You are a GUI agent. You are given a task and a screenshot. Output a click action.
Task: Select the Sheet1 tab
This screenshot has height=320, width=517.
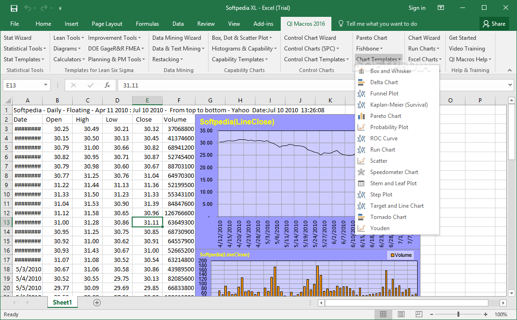click(62, 302)
